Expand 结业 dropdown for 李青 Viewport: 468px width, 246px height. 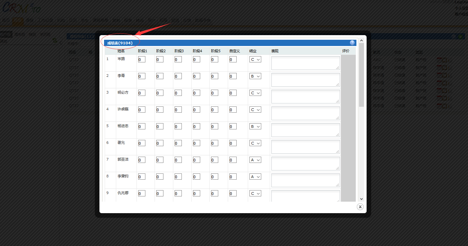tap(255, 76)
